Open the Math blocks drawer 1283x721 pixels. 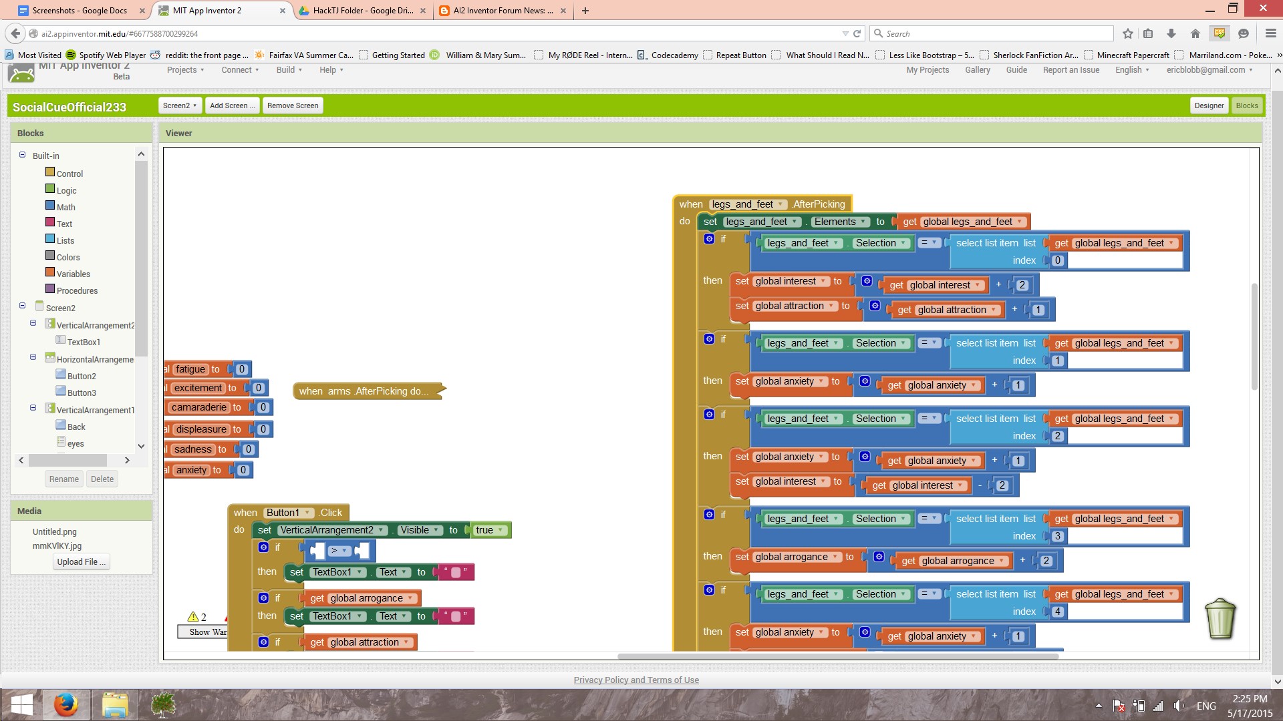[65, 207]
